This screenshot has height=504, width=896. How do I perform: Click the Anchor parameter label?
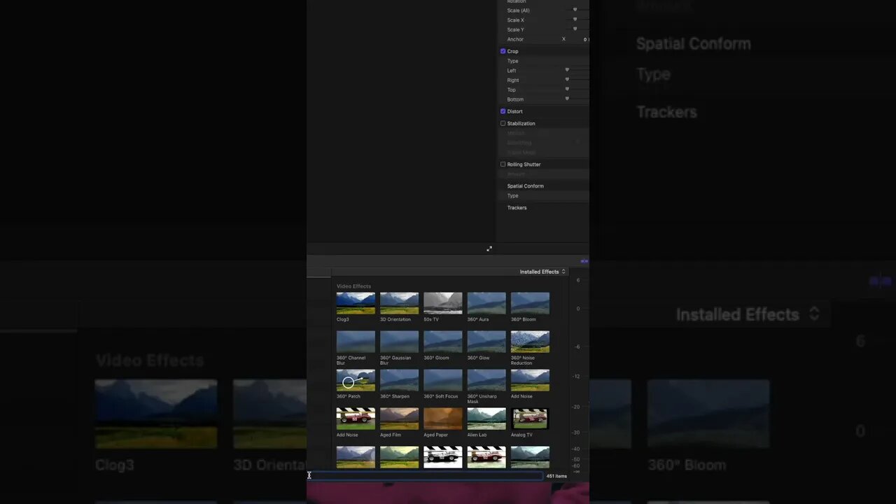[515, 39]
